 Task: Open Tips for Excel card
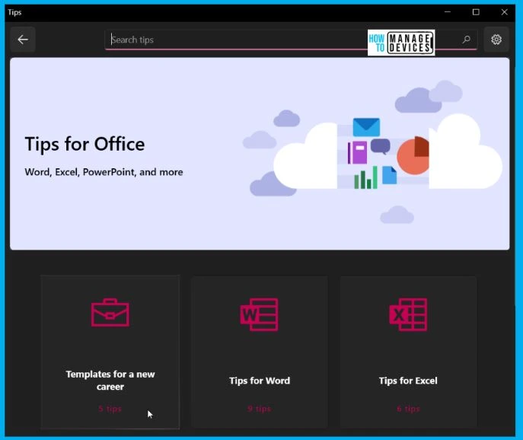[x=408, y=352]
